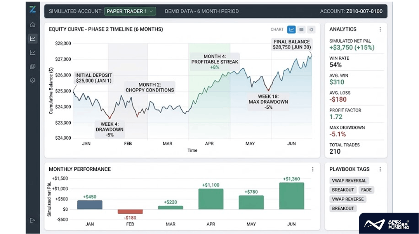Click the account number Z010-007-0100

coord(365,11)
